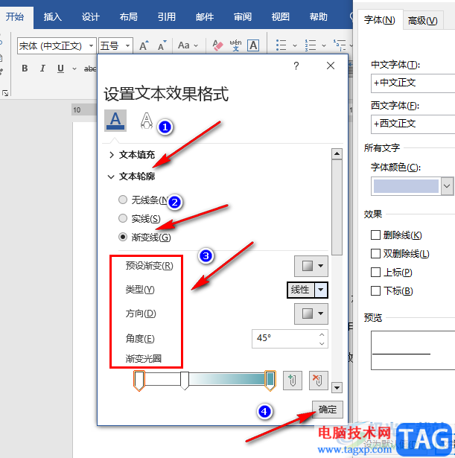Click the font color swatch in Font dialog
The image size is (455, 458).
coord(407,186)
